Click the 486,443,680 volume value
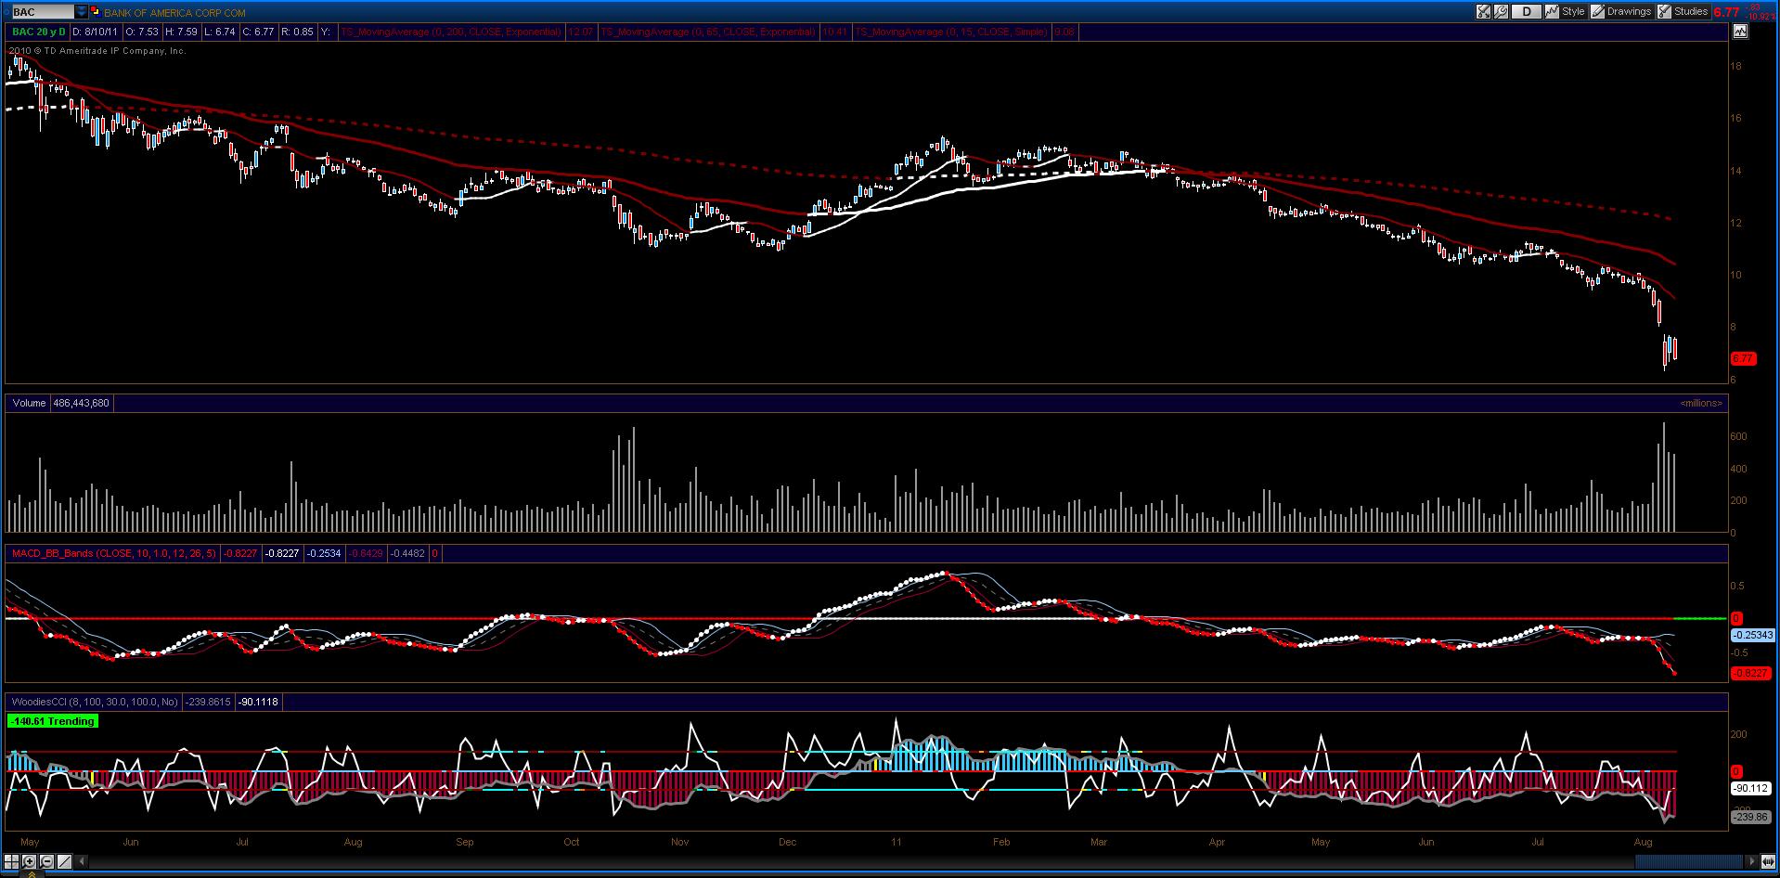 point(82,403)
